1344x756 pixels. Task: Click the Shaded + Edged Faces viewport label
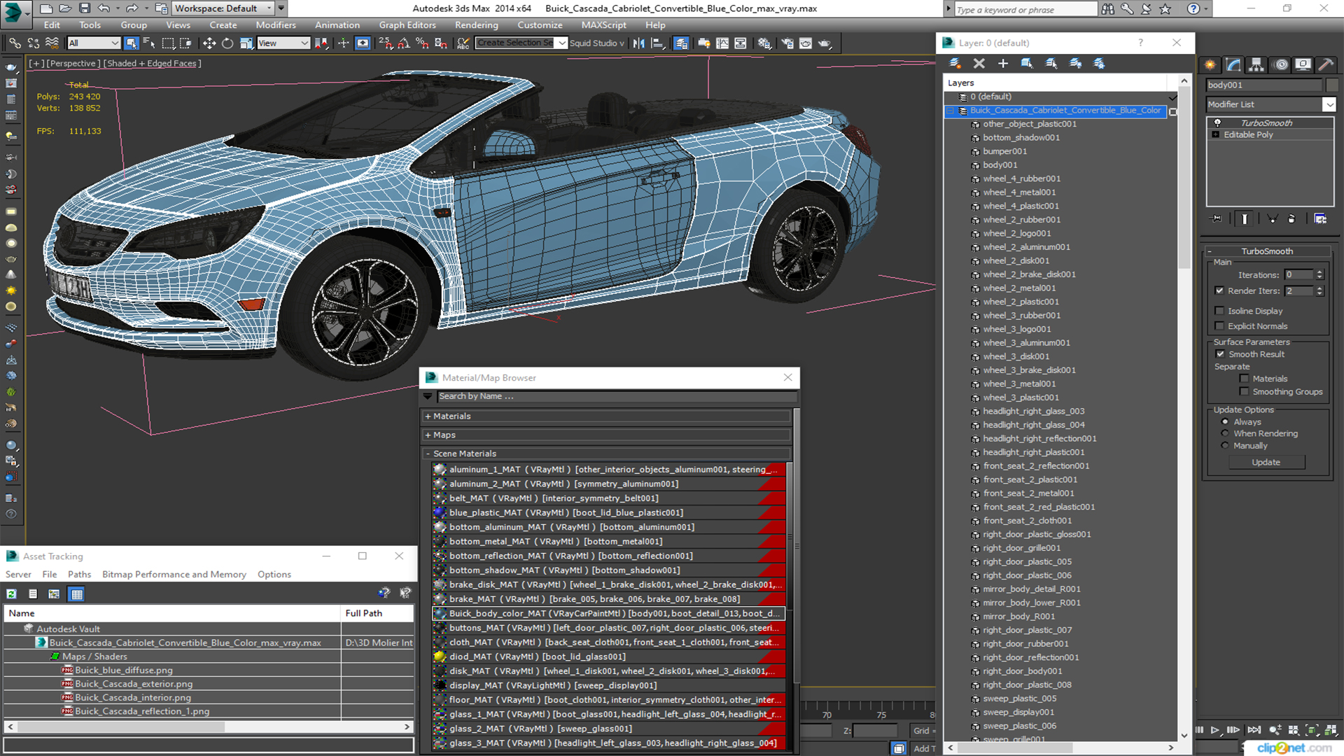[x=152, y=64]
